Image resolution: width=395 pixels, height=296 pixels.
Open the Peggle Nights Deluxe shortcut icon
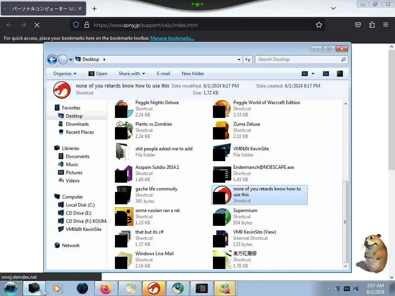(x=124, y=109)
